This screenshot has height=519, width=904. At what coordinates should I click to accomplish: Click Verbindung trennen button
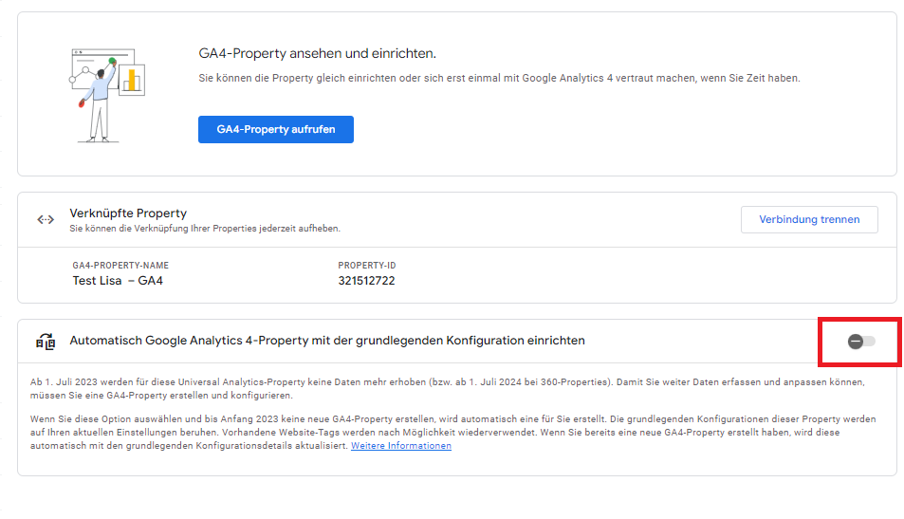coord(809,219)
